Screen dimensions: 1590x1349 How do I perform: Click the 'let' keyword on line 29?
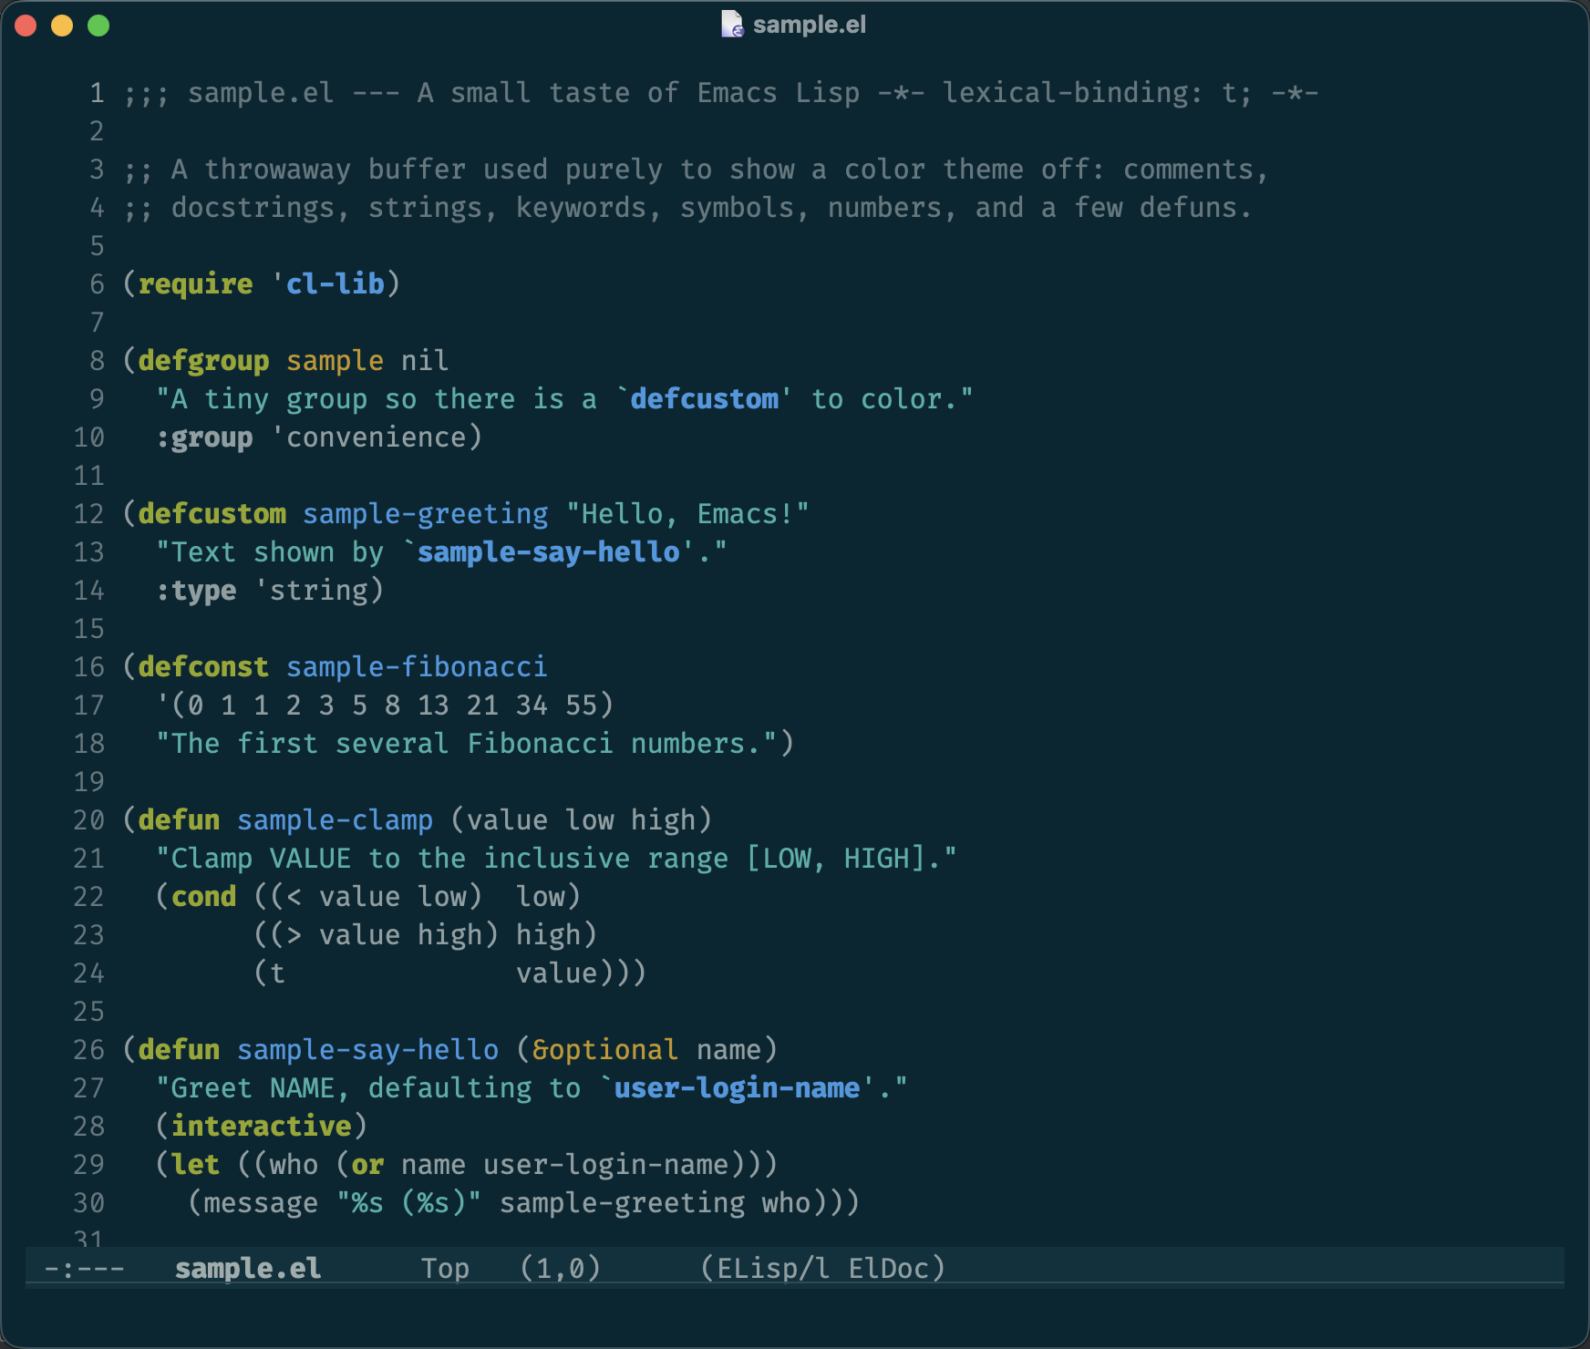click(x=195, y=1164)
